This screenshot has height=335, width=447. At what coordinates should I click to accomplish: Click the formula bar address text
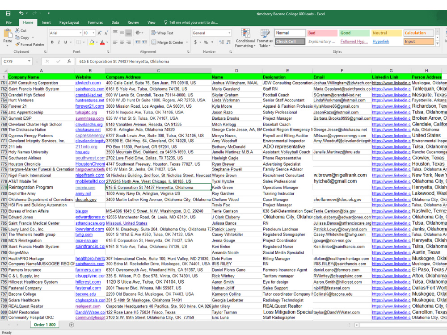coord(124,61)
